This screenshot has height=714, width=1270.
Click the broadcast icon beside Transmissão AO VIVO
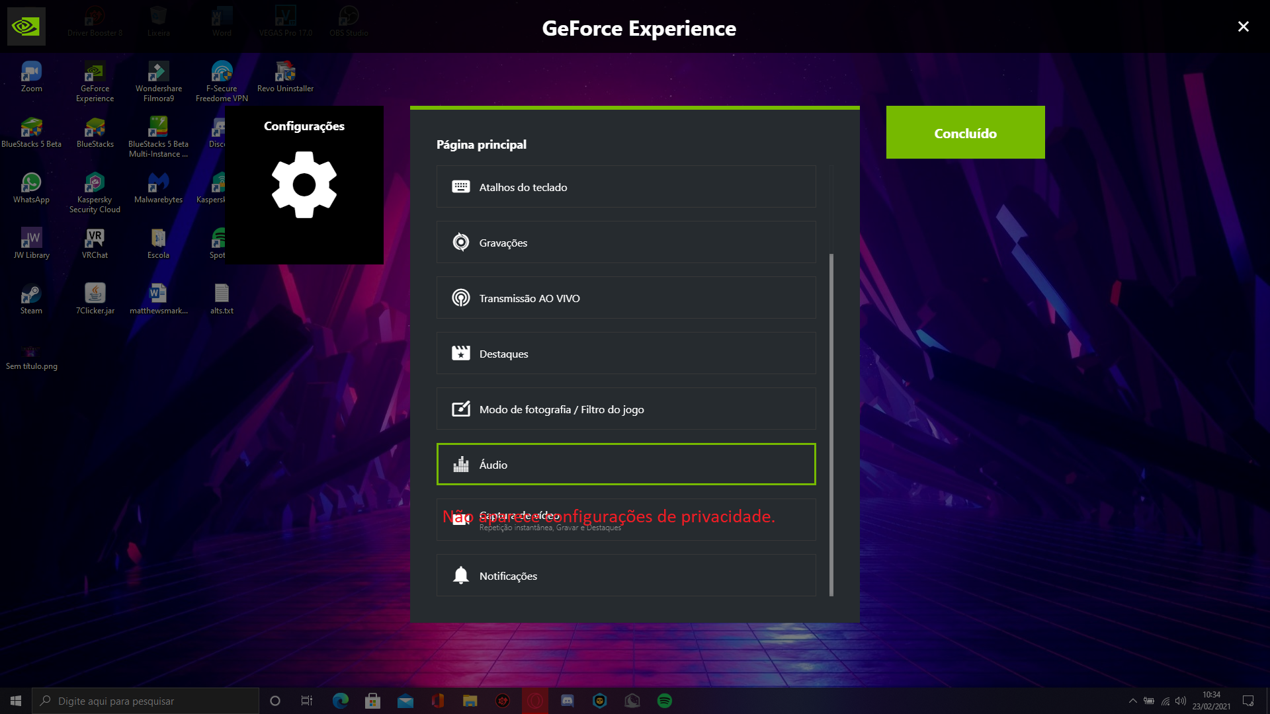[461, 298]
